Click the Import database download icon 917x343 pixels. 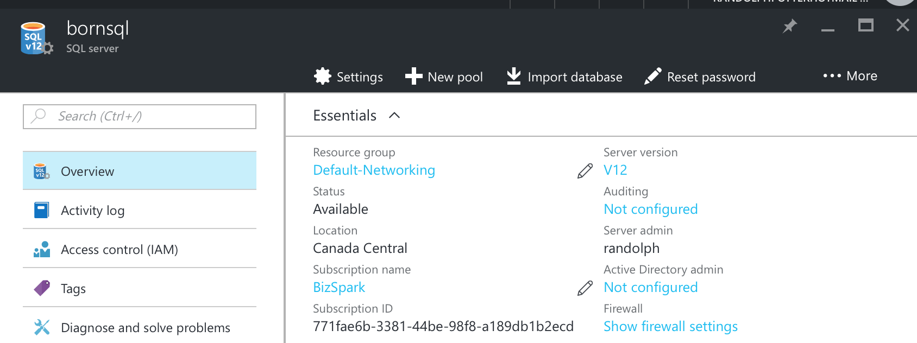(x=513, y=77)
